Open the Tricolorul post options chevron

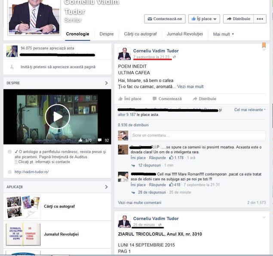[x=264, y=217]
